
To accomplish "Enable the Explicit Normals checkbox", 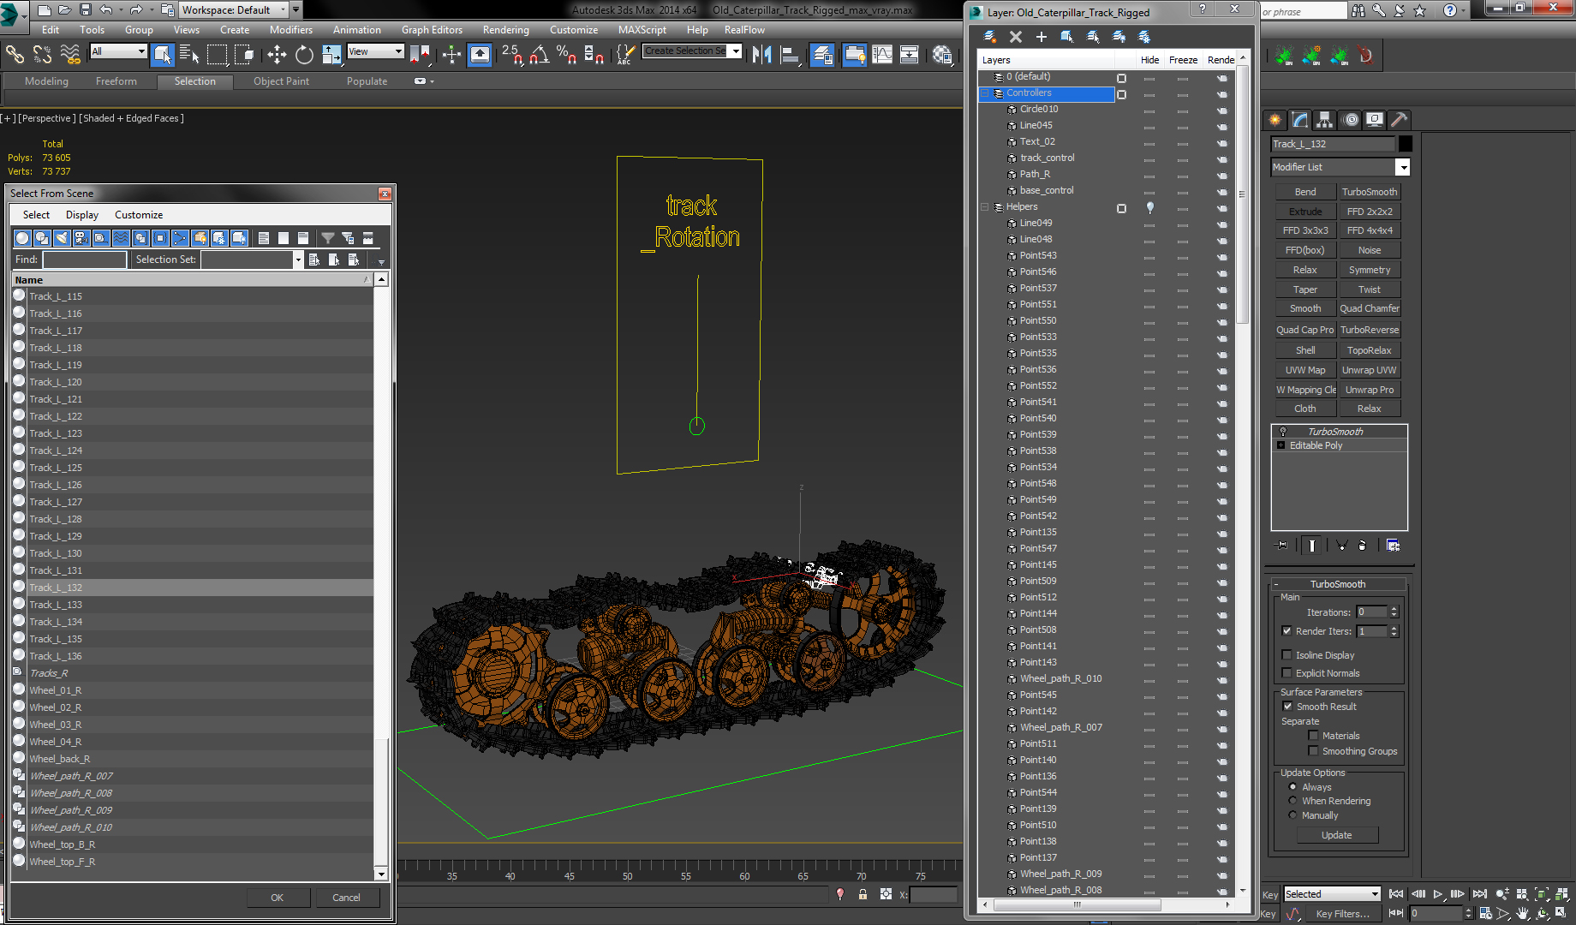I will pyautogui.click(x=1286, y=673).
